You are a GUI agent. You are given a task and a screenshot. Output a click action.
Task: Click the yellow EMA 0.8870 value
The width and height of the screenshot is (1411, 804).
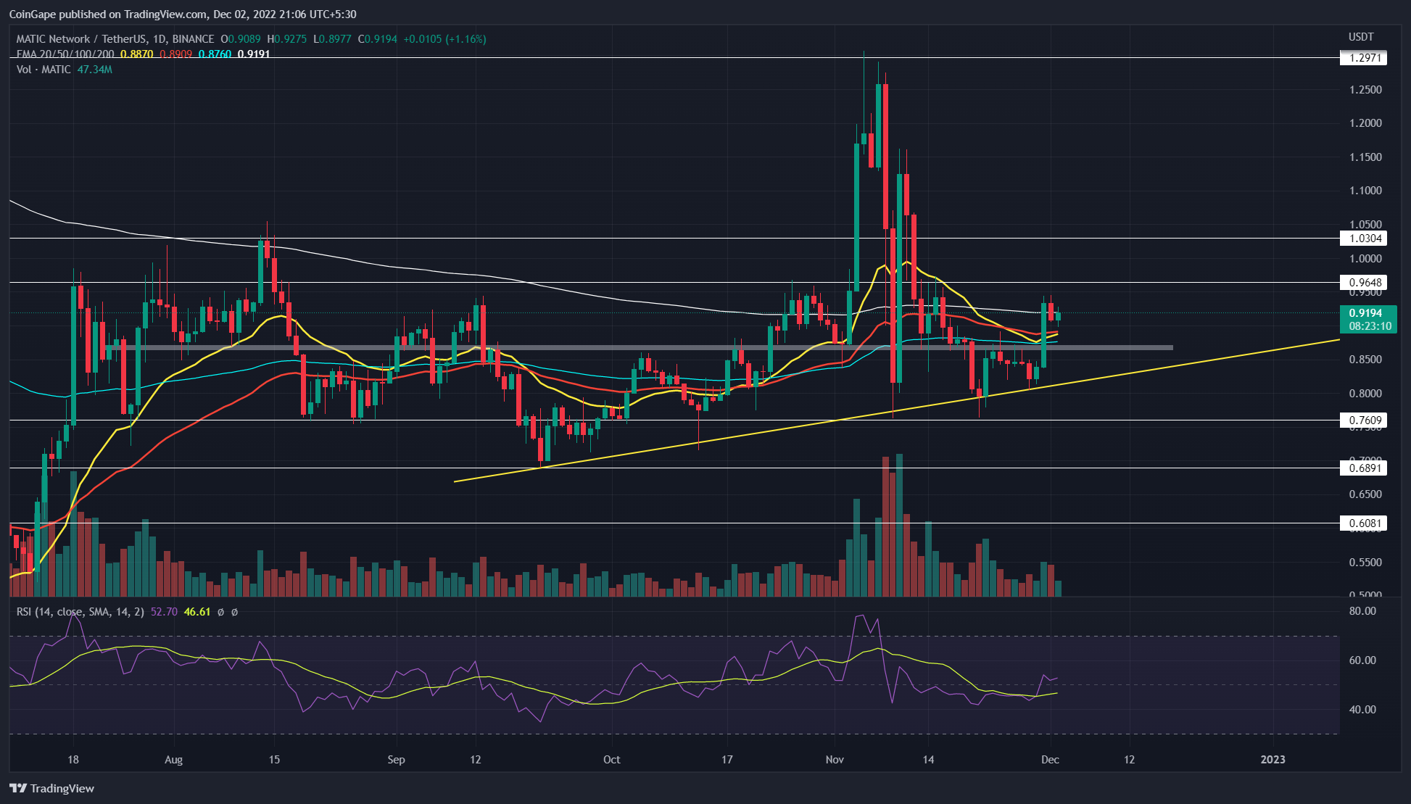[136, 54]
